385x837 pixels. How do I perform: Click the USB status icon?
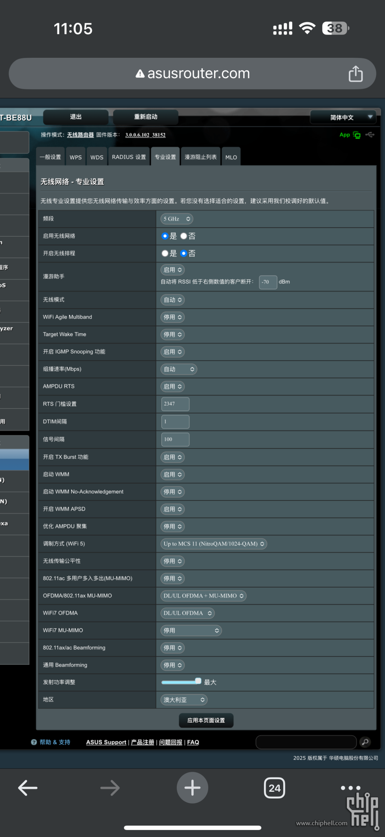pyautogui.click(x=370, y=135)
